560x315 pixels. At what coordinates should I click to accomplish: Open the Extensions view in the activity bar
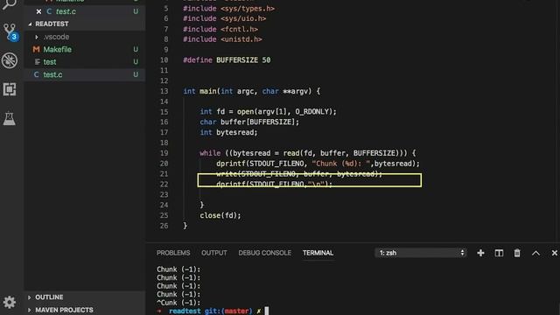pyautogui.click(x=10, y=89)
